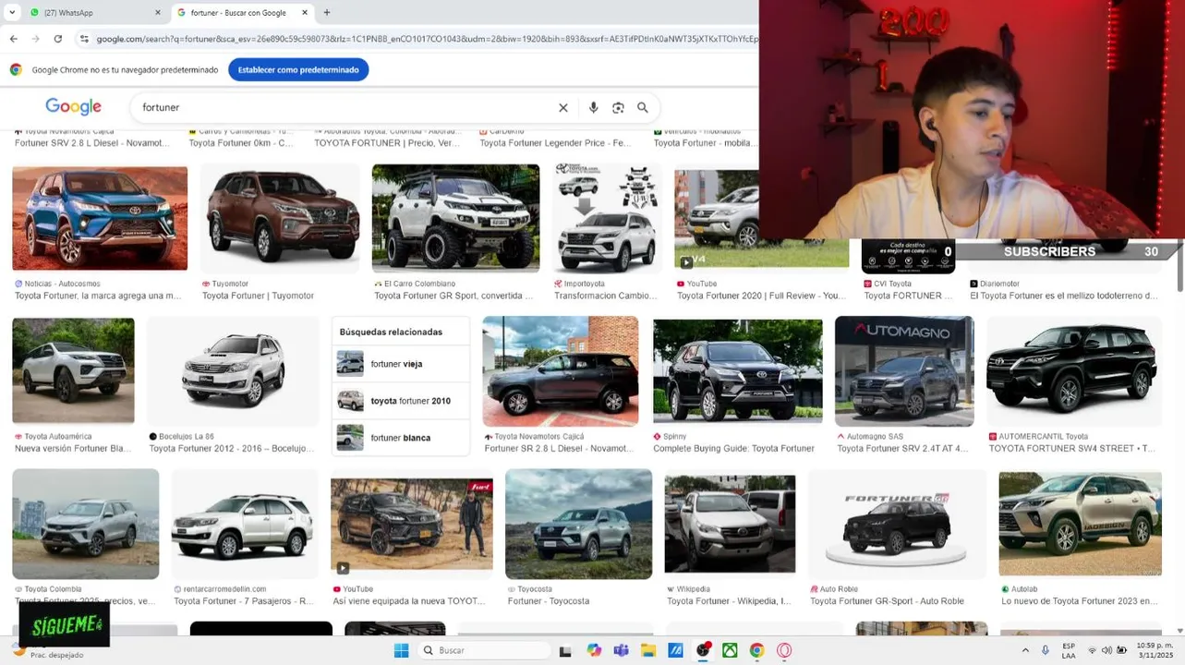This screenshot has width=1185, height=665.
Task: Go back with browser back arrow
Action: tap(13, 39)
